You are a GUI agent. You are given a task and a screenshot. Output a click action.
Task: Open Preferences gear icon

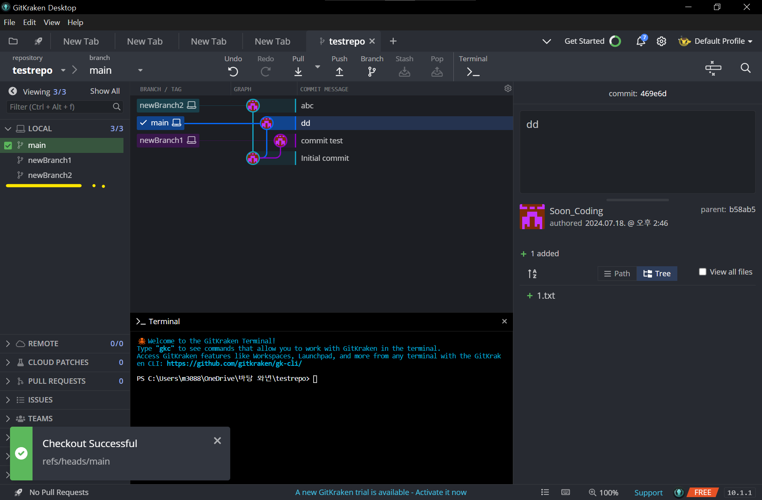[661, 41]
